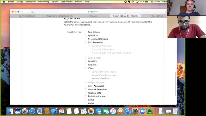Enable Inter-App Audio checkbox
Image resolution: width=206 pixels, height=116 pixels.
[x=86, y=86]
